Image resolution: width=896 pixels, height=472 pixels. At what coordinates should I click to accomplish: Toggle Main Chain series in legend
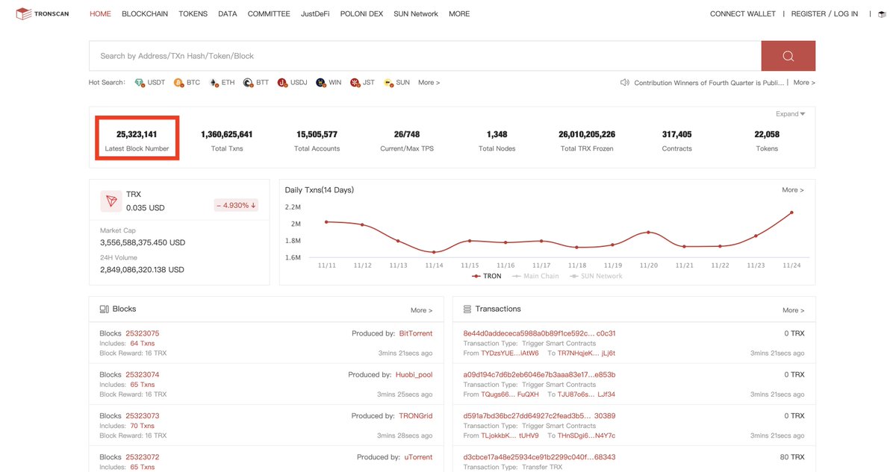tap(535, 276)
